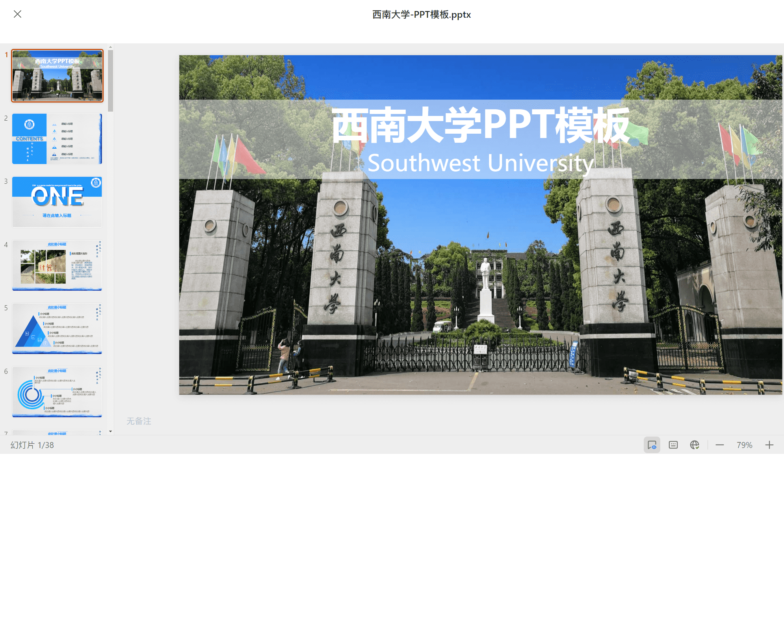The height and width of the screenshot is (627, 784).
Task: Click the 幻灯片 1/38 slide counter
Action: tap(32, 445)
